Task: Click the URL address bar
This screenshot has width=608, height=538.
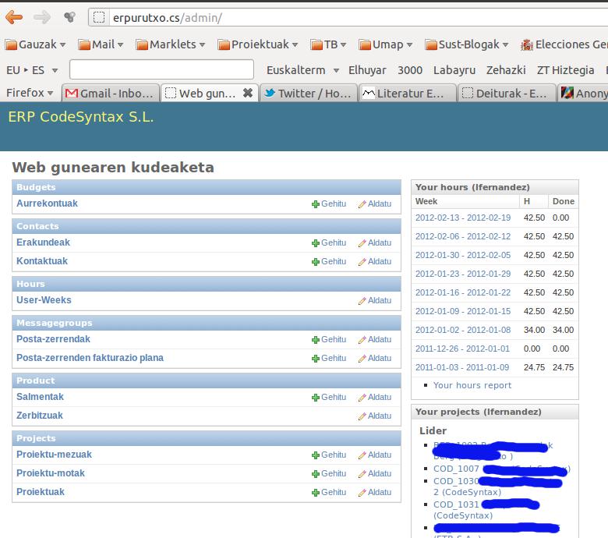Action: (x=351, y=17)
